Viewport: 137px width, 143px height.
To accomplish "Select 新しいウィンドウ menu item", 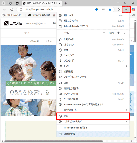I will [93, 21].
